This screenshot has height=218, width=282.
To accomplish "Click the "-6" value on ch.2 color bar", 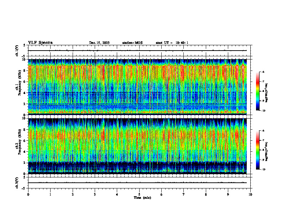I will click(x=263, y=131).
